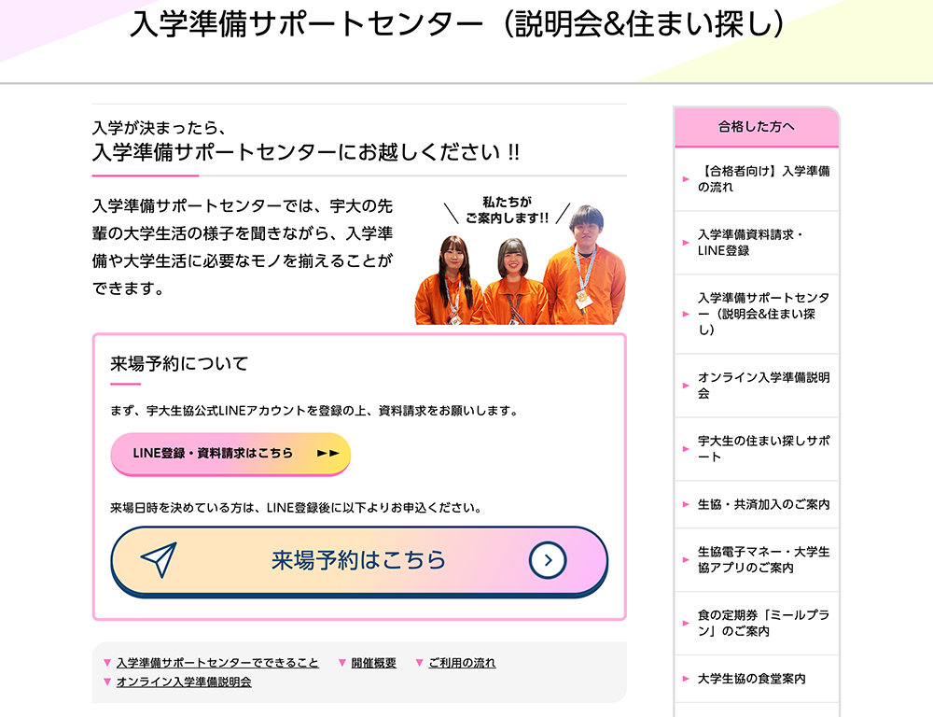The height and width of the screenshot is (717, 933).
Task: Click the paper plane icon on reservation button
Action: [x=159, y=560]
